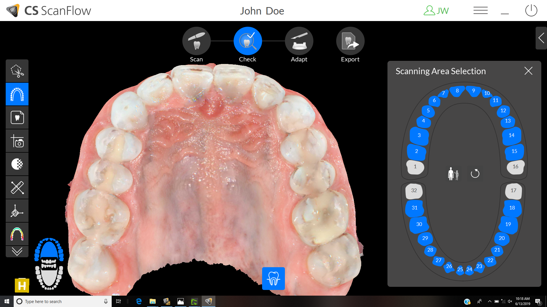This screenshot has height=307, width=547.
Task: Toggle true color texture display
Action: tap(17, 164)
